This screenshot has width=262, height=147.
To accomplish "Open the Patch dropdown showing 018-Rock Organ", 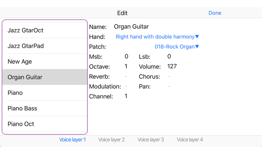I will pos(177,46).
